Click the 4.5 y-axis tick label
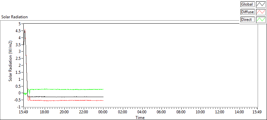Viewport: 267px width, 120px height. point(18,31)
